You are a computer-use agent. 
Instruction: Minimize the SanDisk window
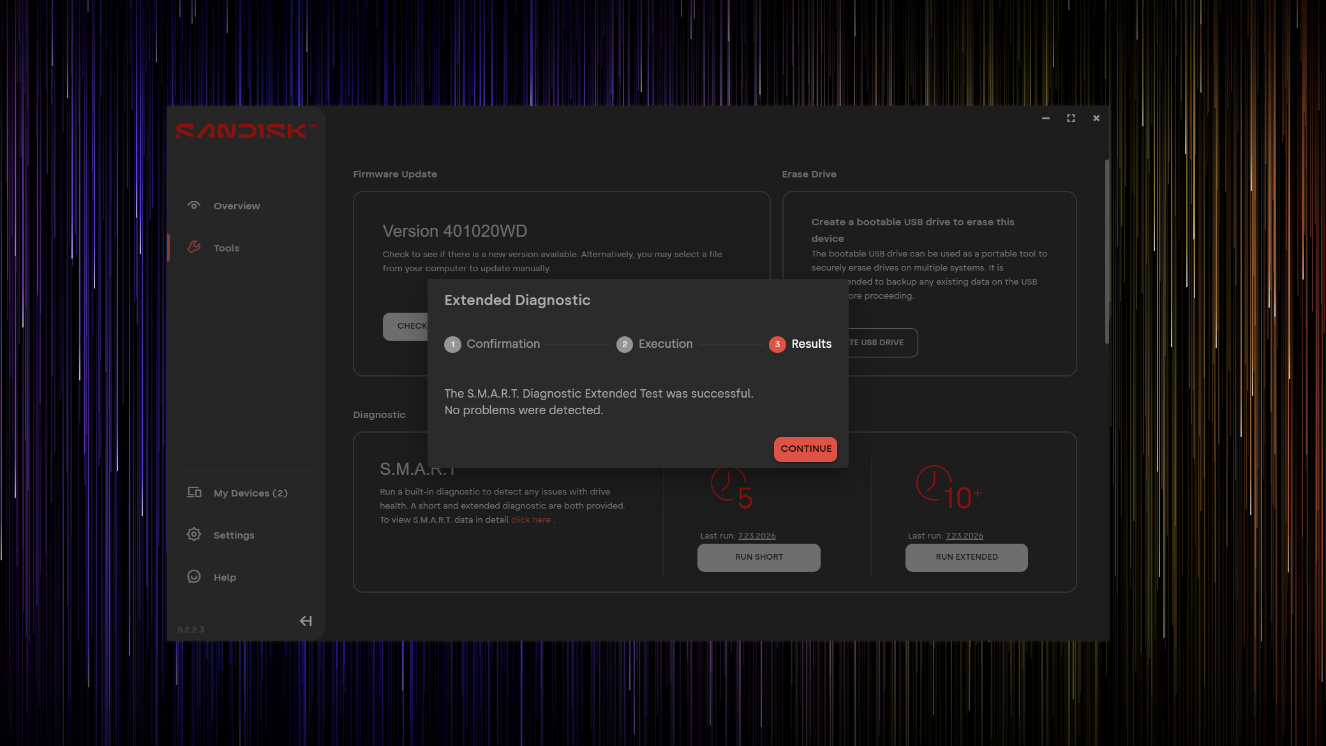[x=1045, y=118]
